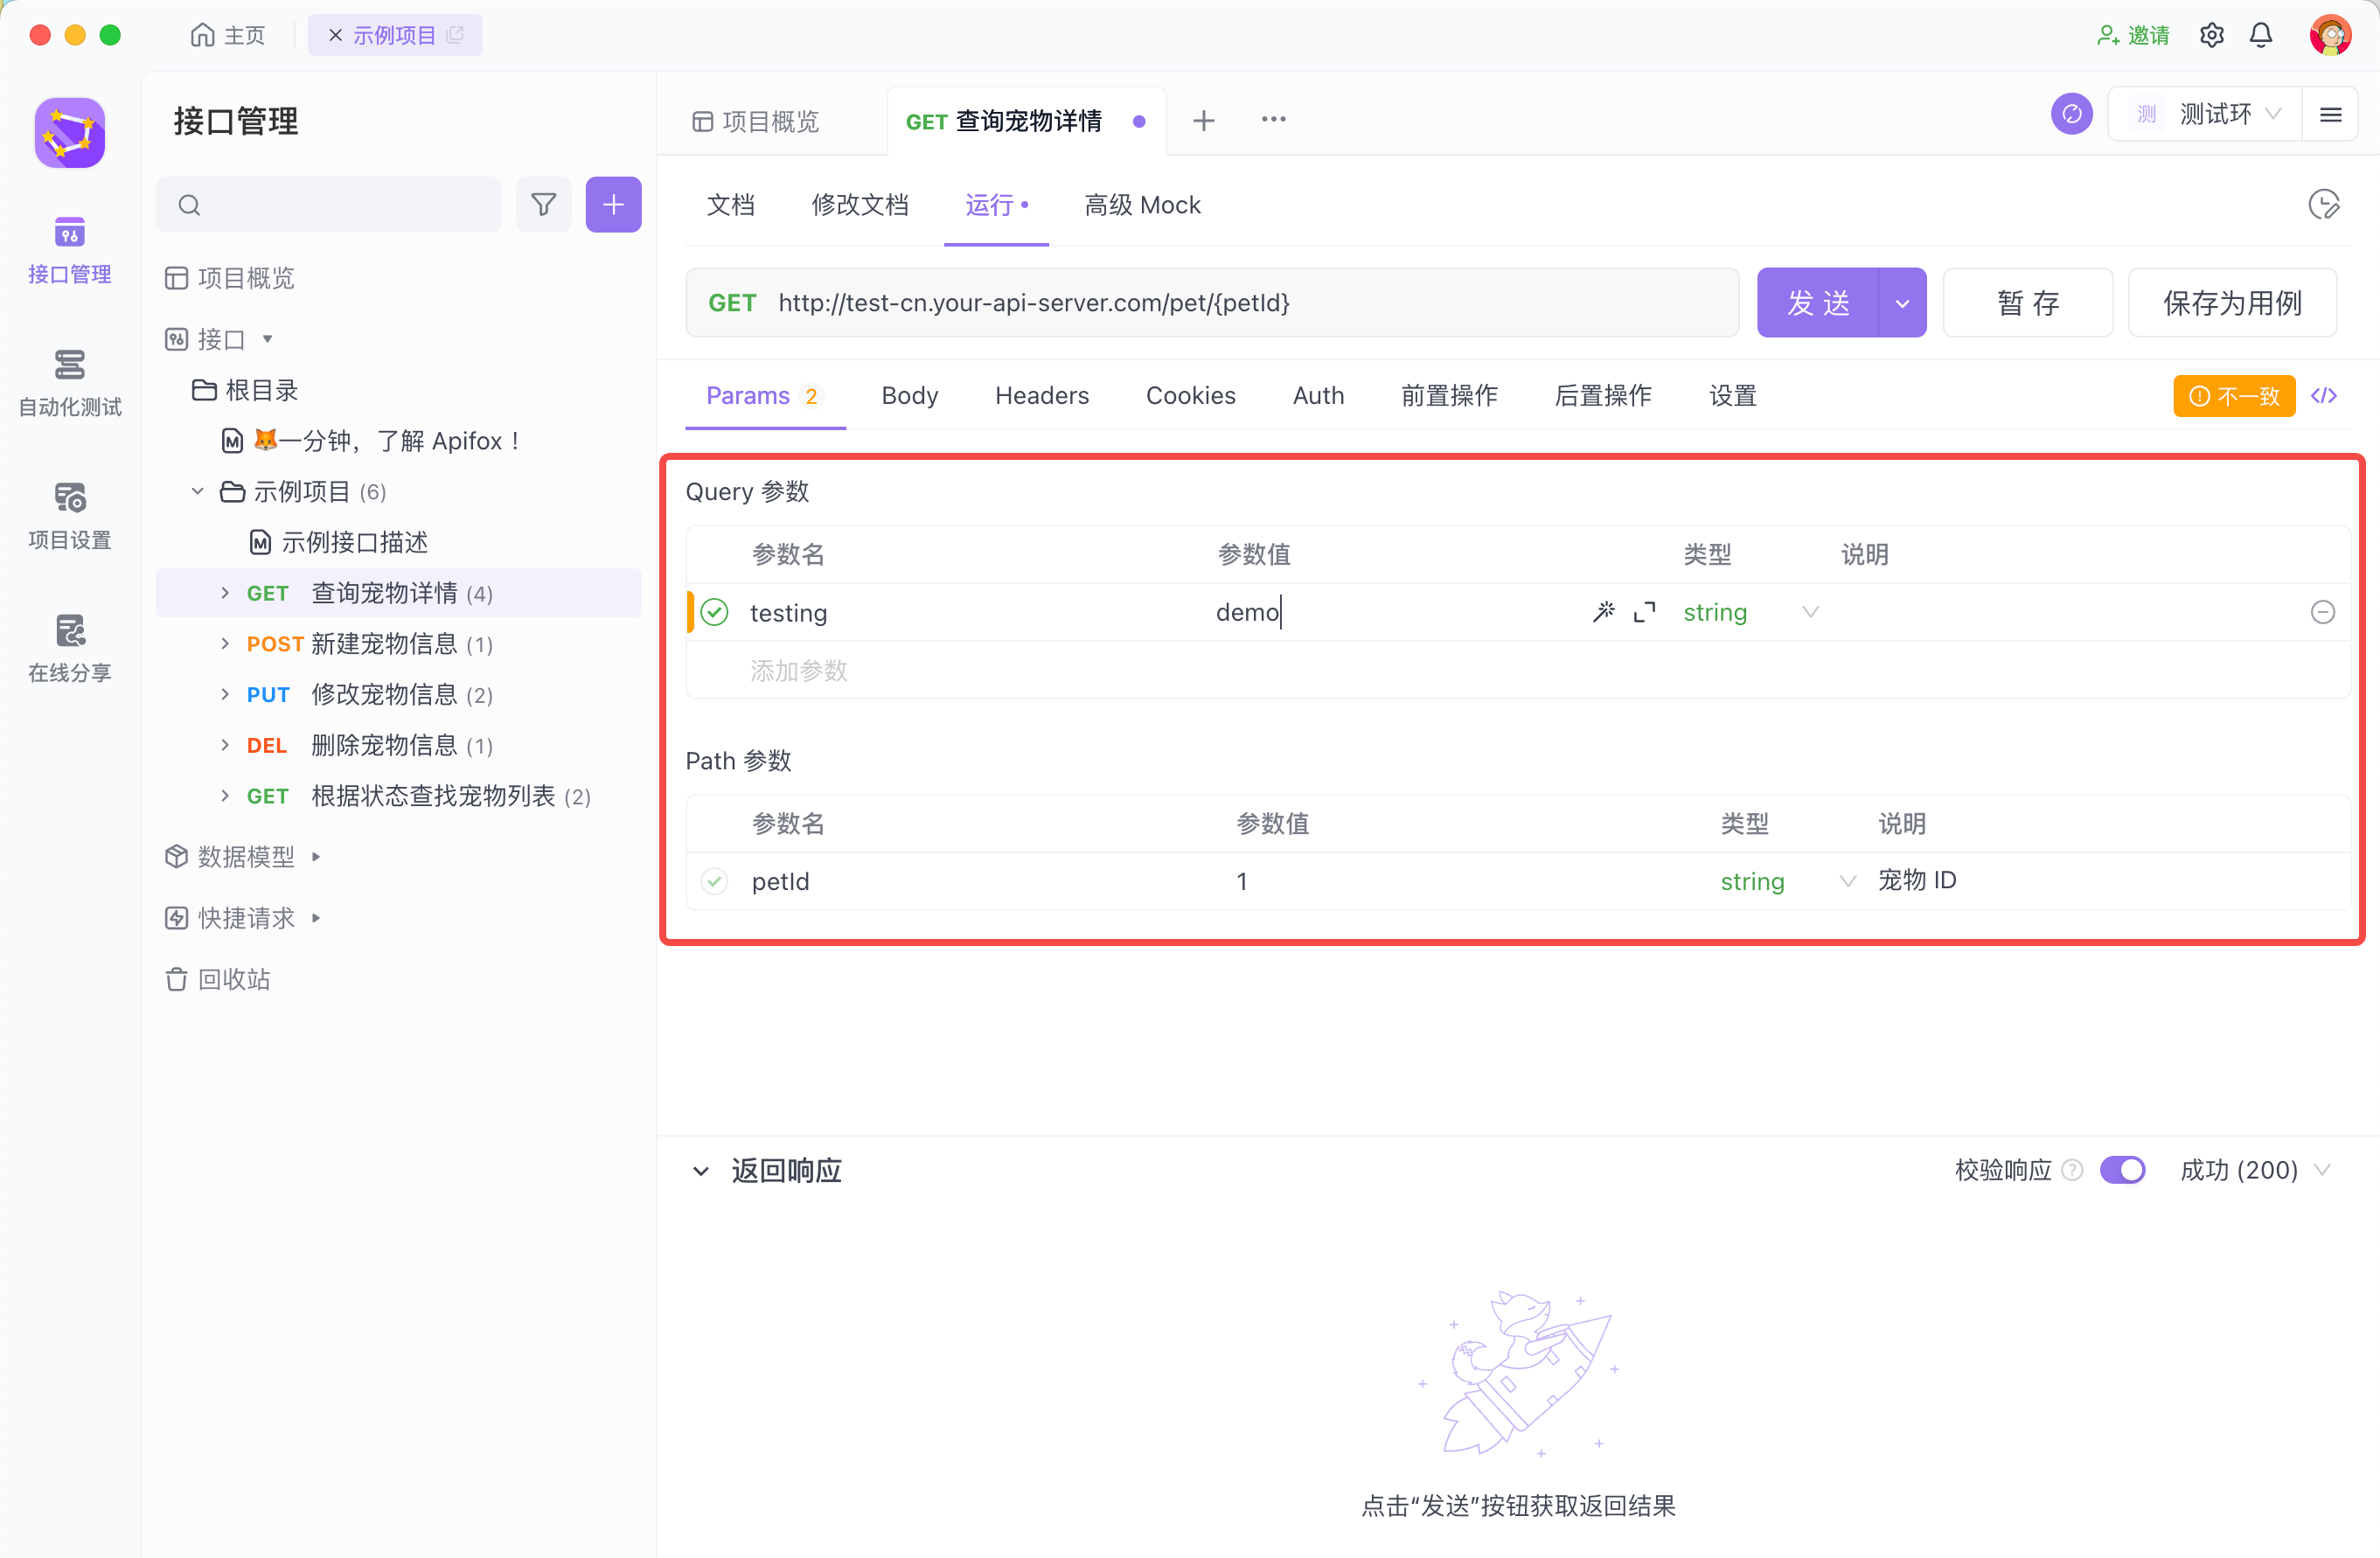Click the magic wand icon beside demo
The width and height of the screenshot is (2380, 1558).
(1603, 612)
